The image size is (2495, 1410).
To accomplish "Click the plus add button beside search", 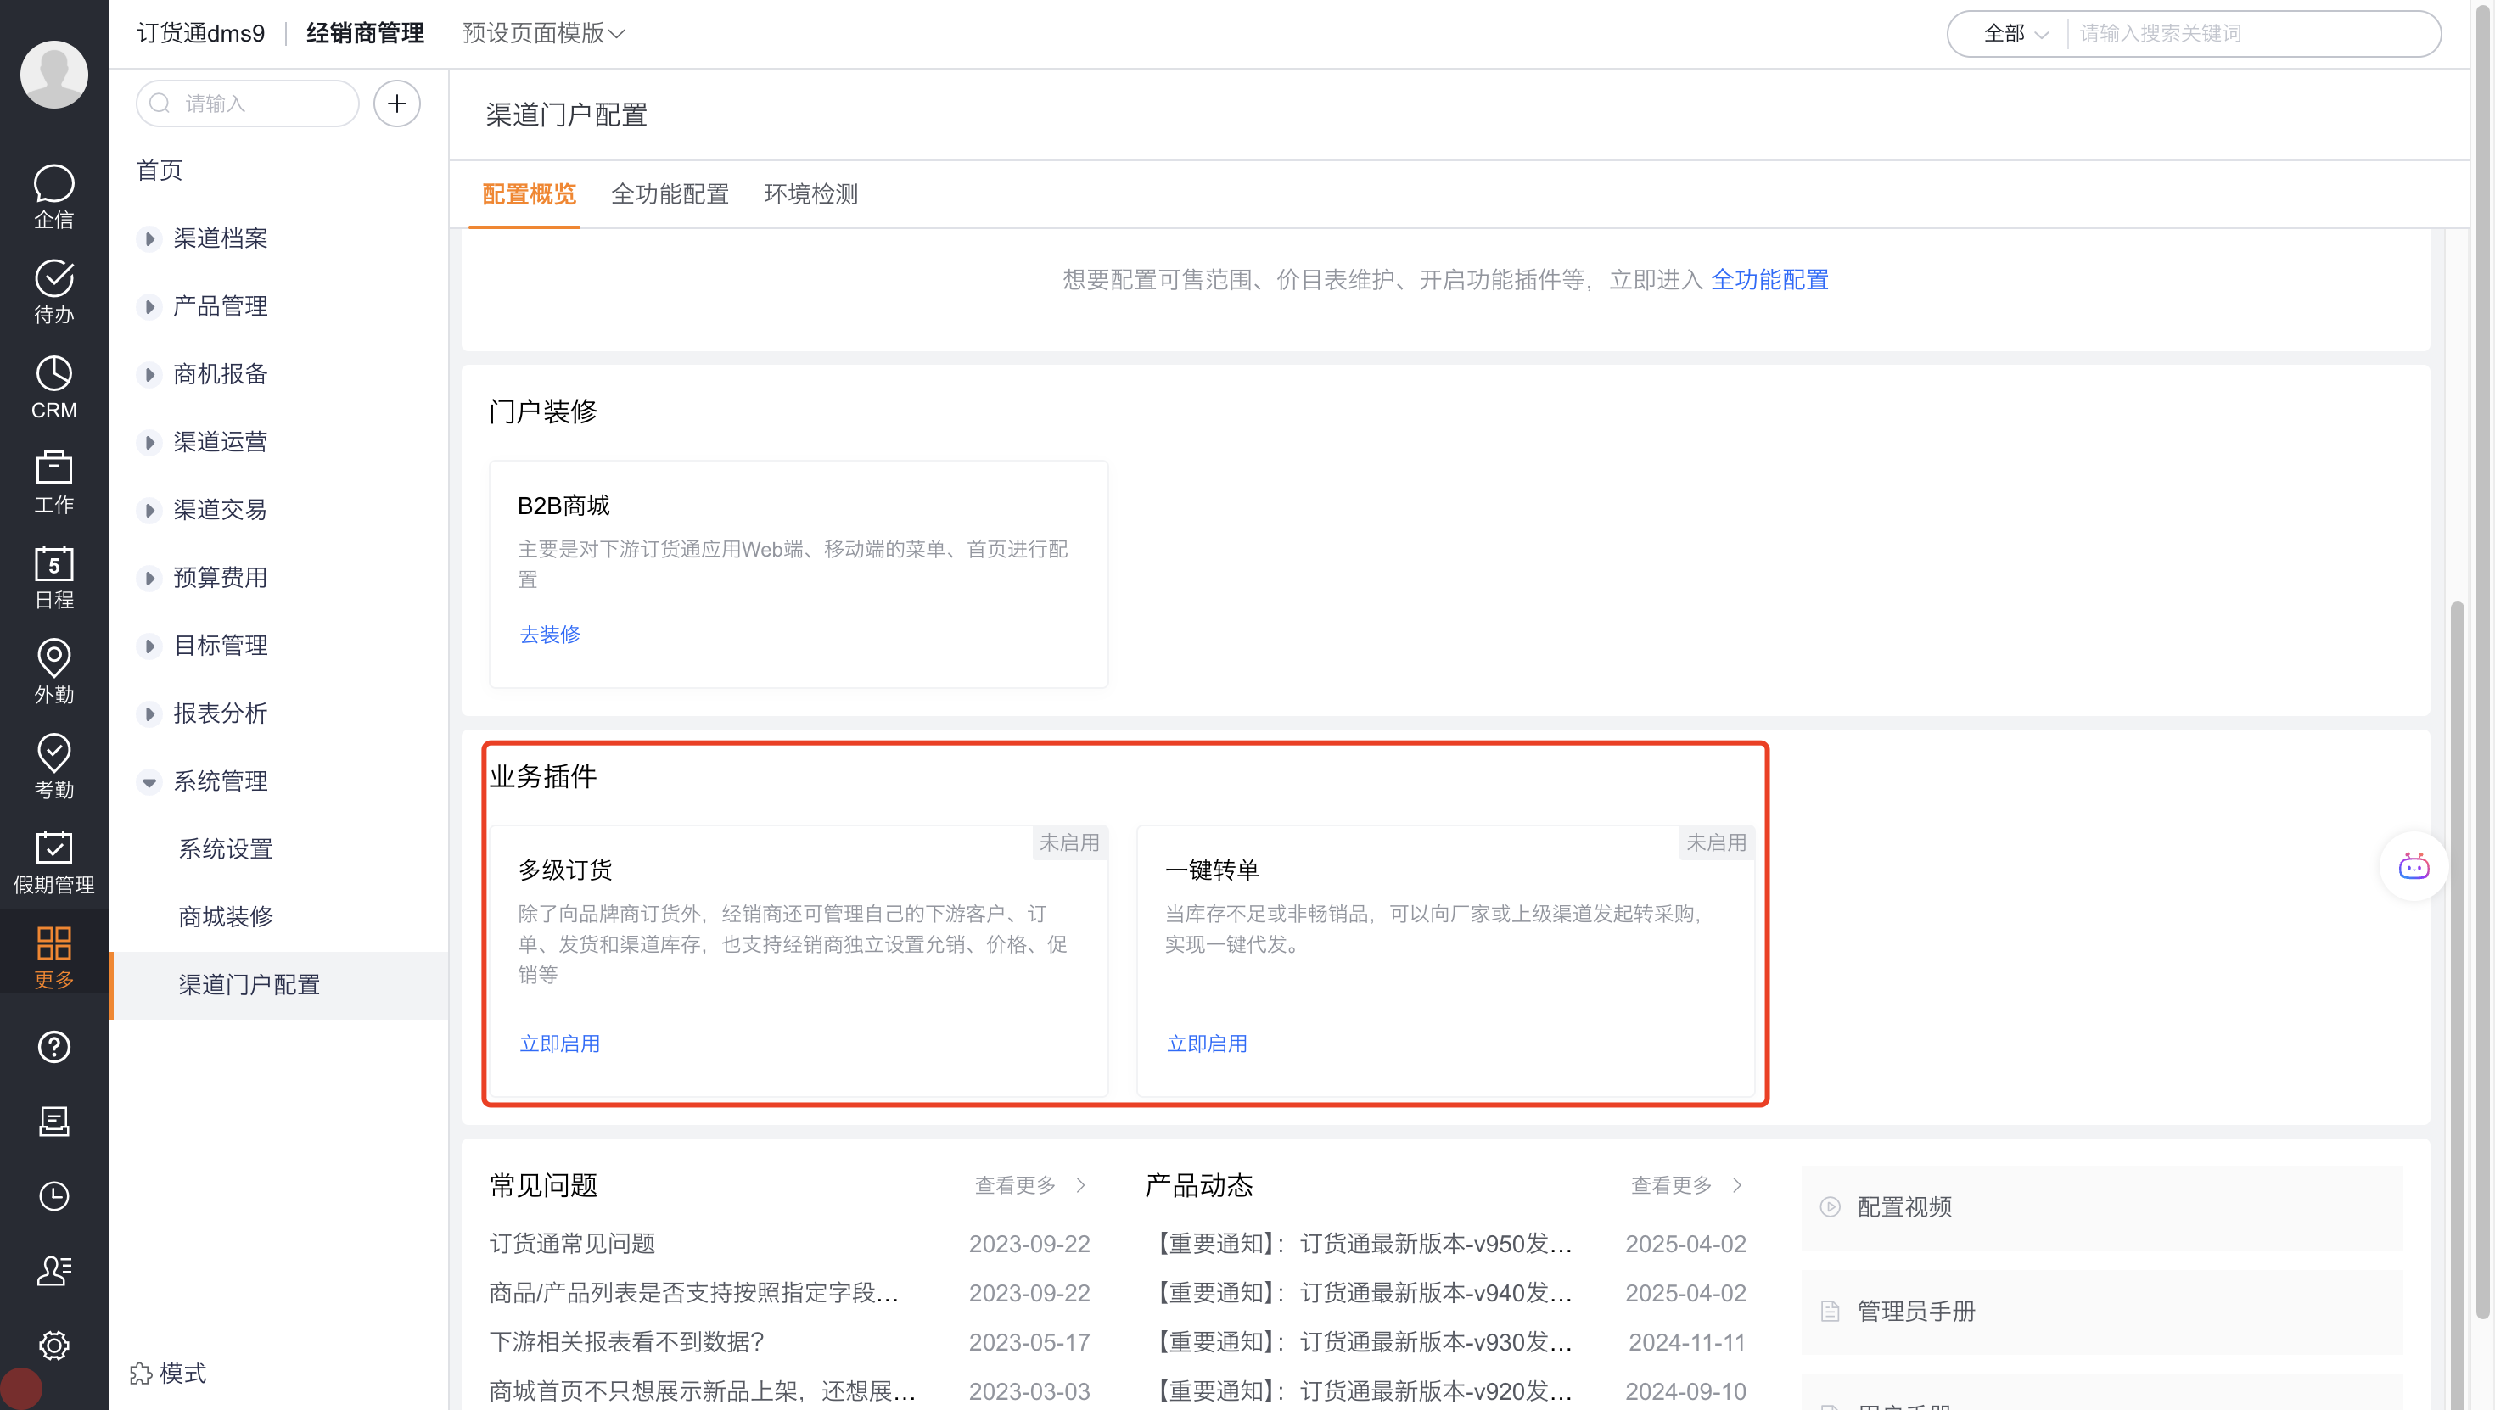I will click(x=396, y=104).
